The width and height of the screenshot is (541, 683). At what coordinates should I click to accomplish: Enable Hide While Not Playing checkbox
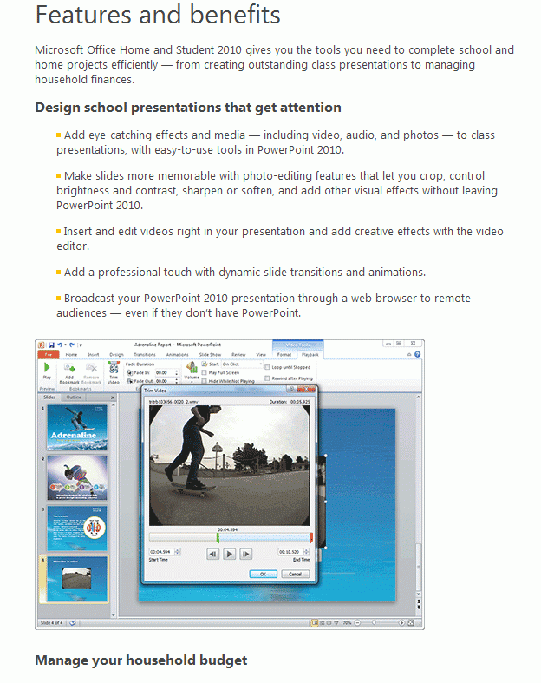click(x=204, y=381)
